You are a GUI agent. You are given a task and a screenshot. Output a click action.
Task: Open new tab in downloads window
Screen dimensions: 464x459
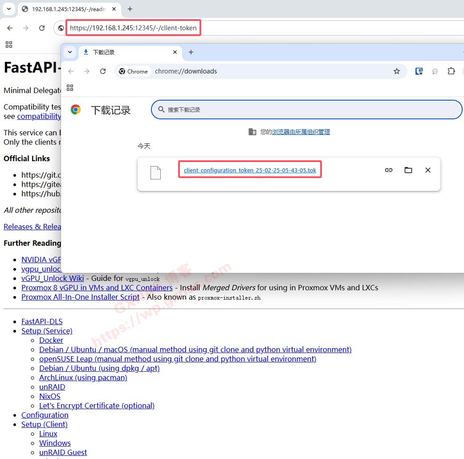click(x=191, y=52)
